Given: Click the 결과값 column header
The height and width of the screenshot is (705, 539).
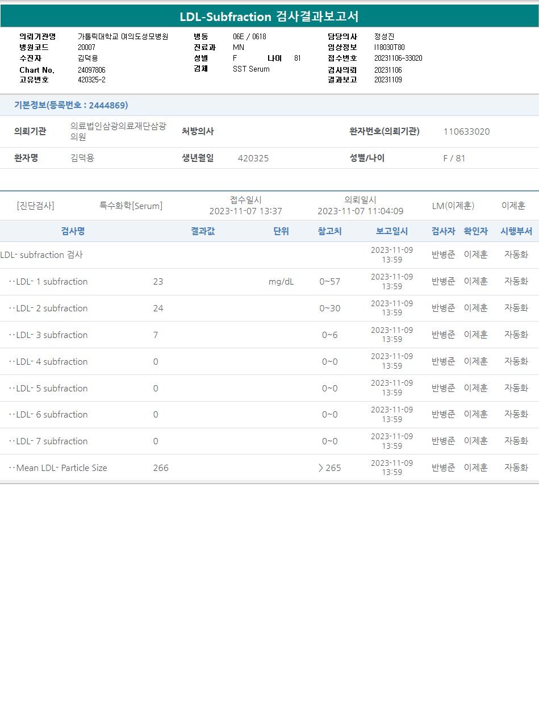Looking at the screenshot, I should point(203,231).
